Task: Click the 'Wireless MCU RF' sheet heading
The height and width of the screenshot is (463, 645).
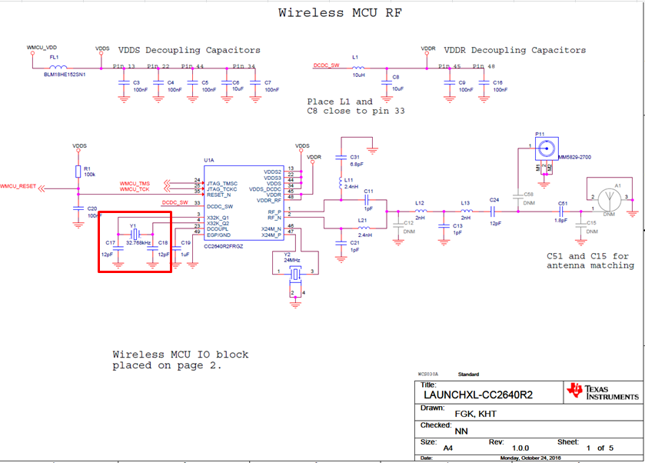Action: pyautogui.click(x=340, y=13)
